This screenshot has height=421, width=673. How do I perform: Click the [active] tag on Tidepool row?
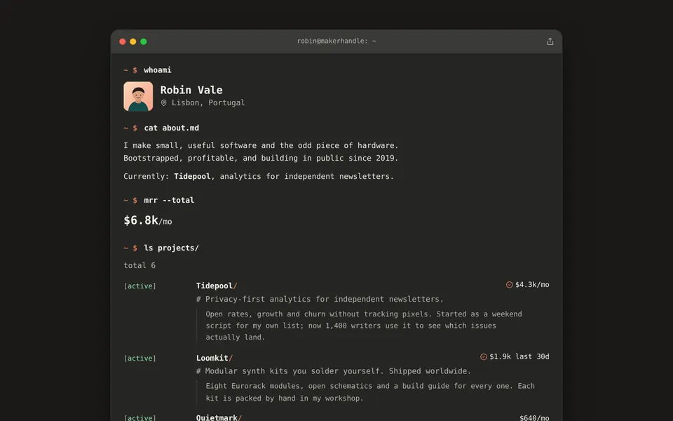point(140,286)
